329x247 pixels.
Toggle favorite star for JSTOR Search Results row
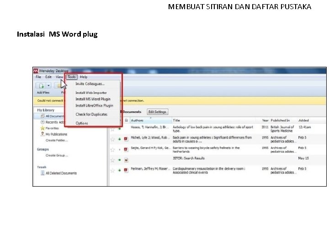click(113, 160)
